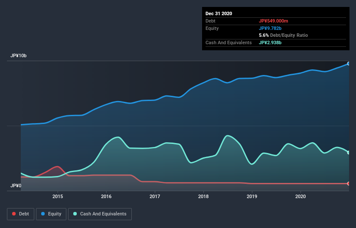
Task: Click the 2017 x-axis label
Action: click(155, 196)
